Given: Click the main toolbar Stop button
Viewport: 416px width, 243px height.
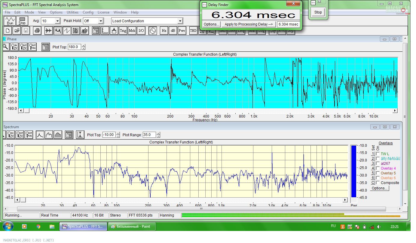Looking at the screenshot, I should 22,21.
